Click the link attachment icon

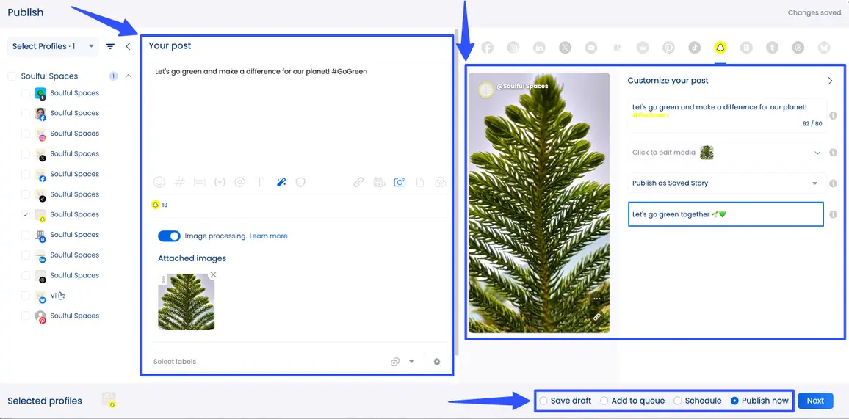click(358, 183)
